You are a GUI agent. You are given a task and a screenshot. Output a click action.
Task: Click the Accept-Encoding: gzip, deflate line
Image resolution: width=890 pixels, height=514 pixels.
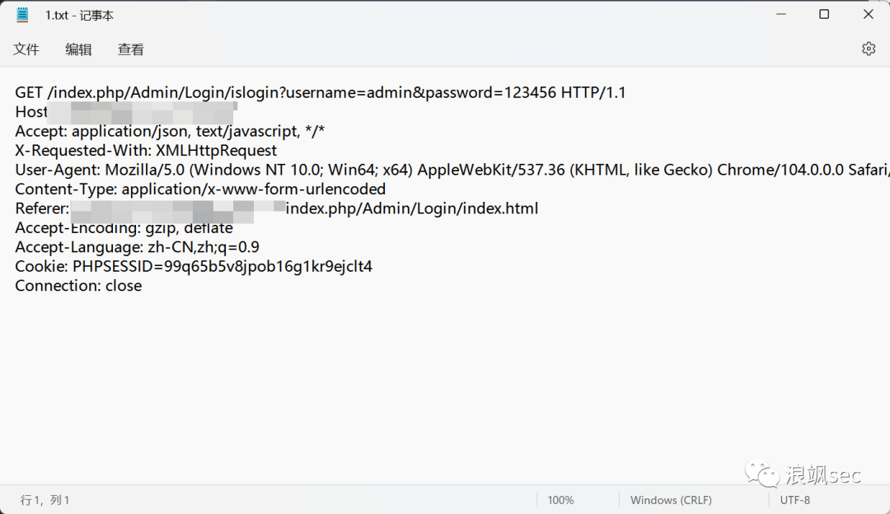pos(124,227)
